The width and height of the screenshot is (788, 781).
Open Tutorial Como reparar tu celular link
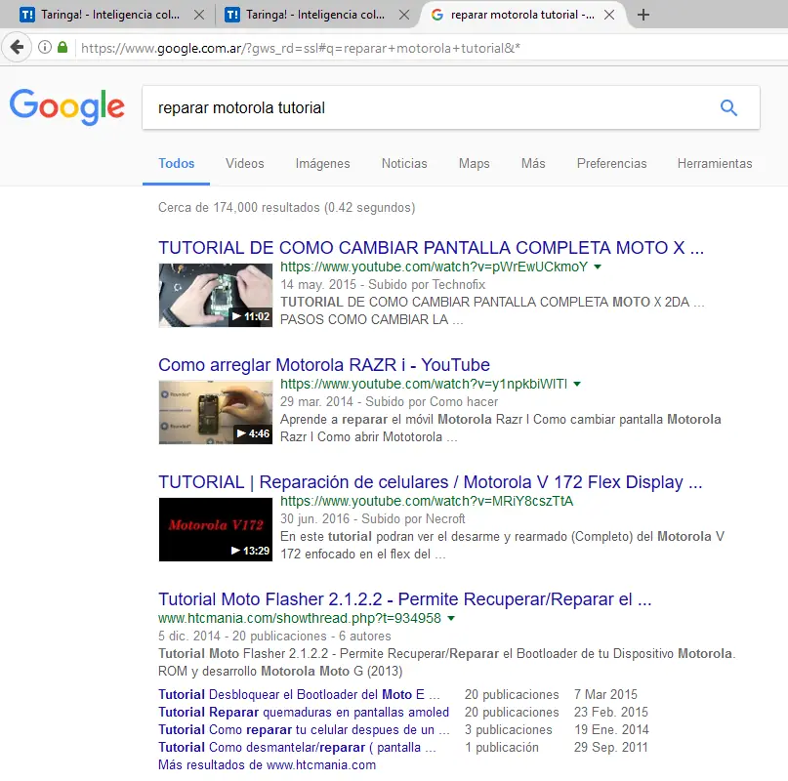(304, 729)
